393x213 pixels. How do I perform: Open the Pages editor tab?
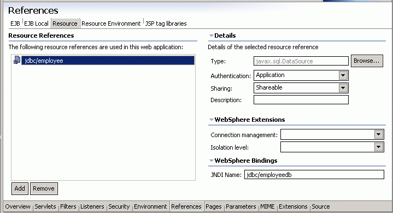point(214,206)
